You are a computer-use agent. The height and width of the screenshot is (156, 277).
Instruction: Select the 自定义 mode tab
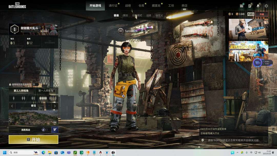tap(159, 16)
